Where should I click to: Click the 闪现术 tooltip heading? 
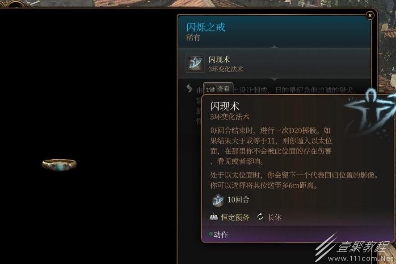click(x=224, y=106)
